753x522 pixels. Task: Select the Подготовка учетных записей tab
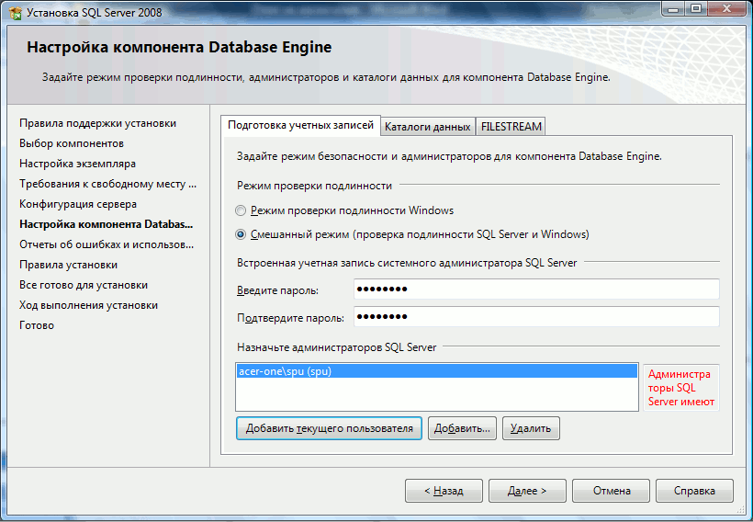coord(300,126)
